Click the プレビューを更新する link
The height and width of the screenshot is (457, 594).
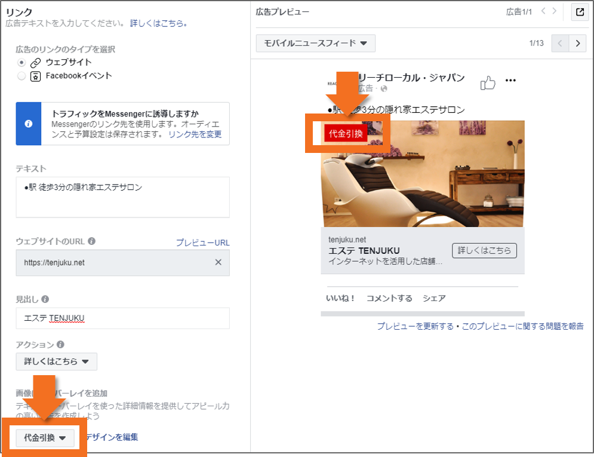click(x=415, y=326)
